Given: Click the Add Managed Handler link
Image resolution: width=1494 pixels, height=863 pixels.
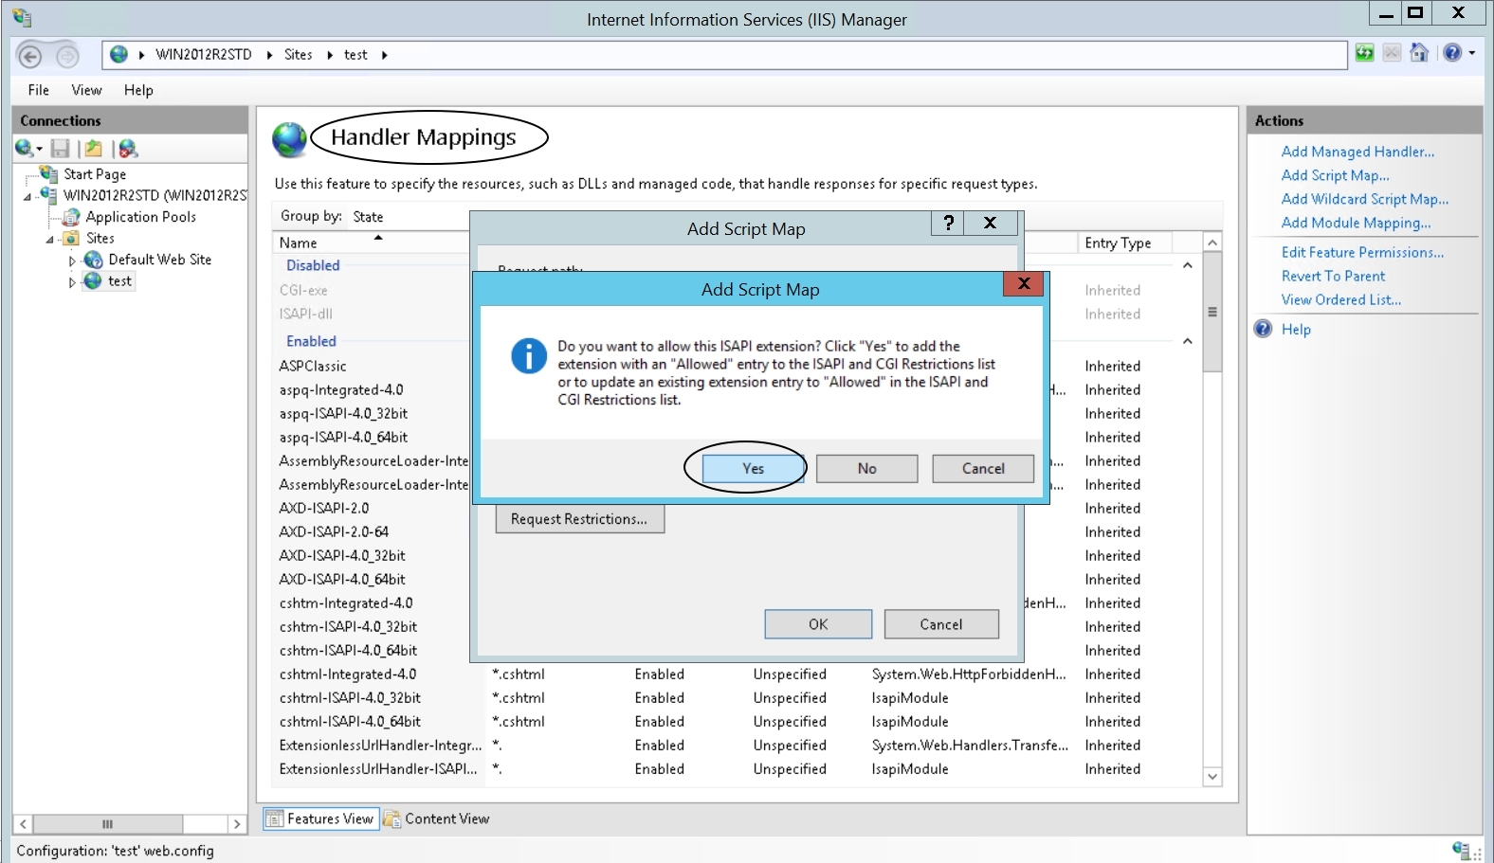Looking at the screenshot, I should (1357, 152).
